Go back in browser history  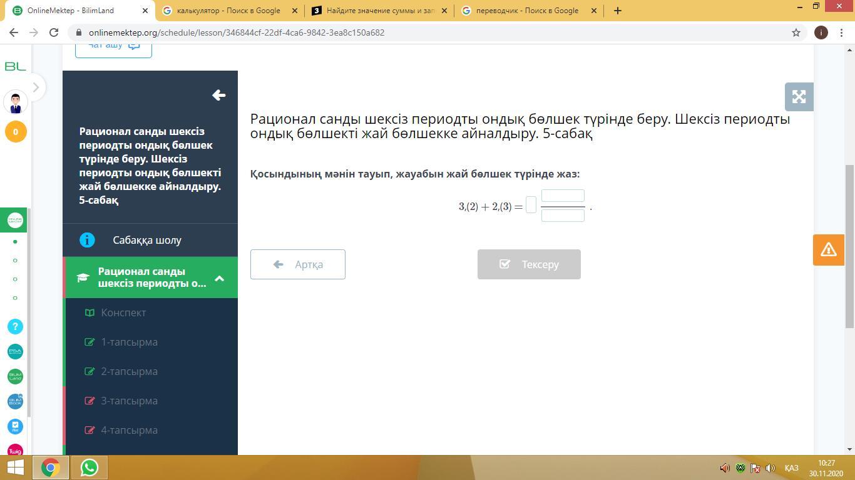tap(14, 32)
